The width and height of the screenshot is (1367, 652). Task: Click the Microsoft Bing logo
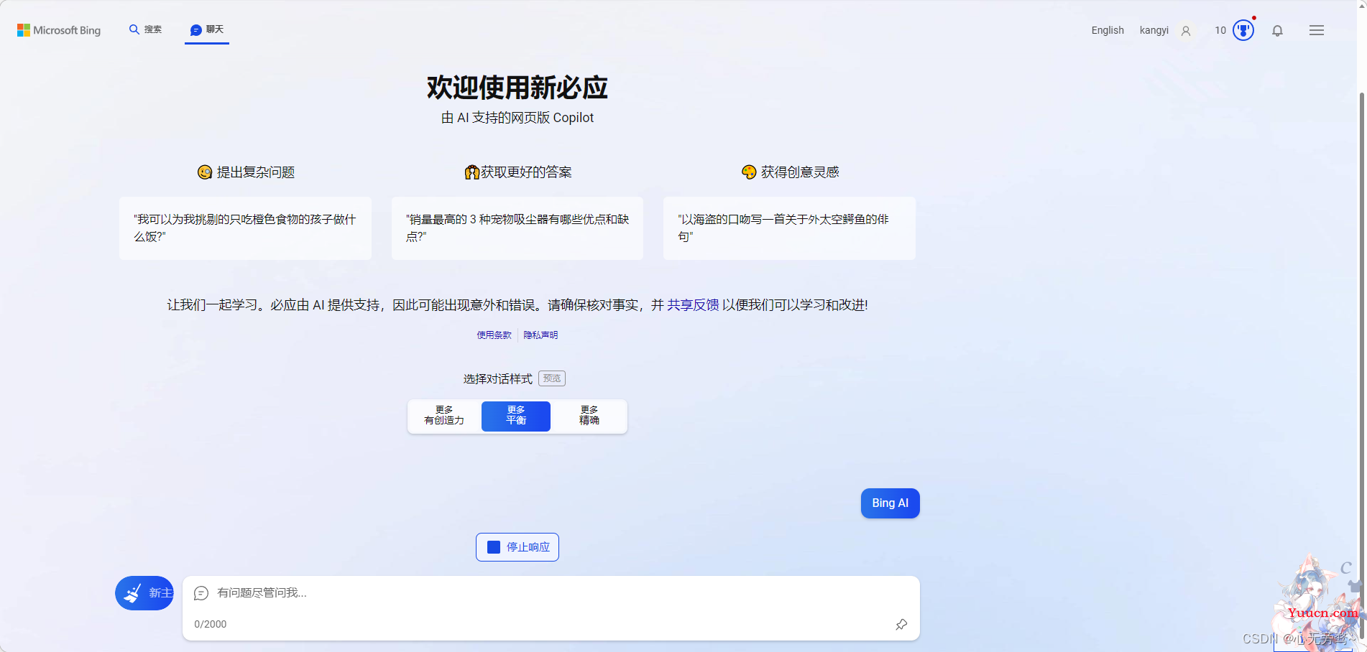59,30
